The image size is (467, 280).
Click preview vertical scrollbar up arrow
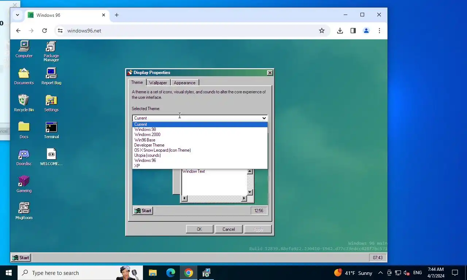(250, 171)
